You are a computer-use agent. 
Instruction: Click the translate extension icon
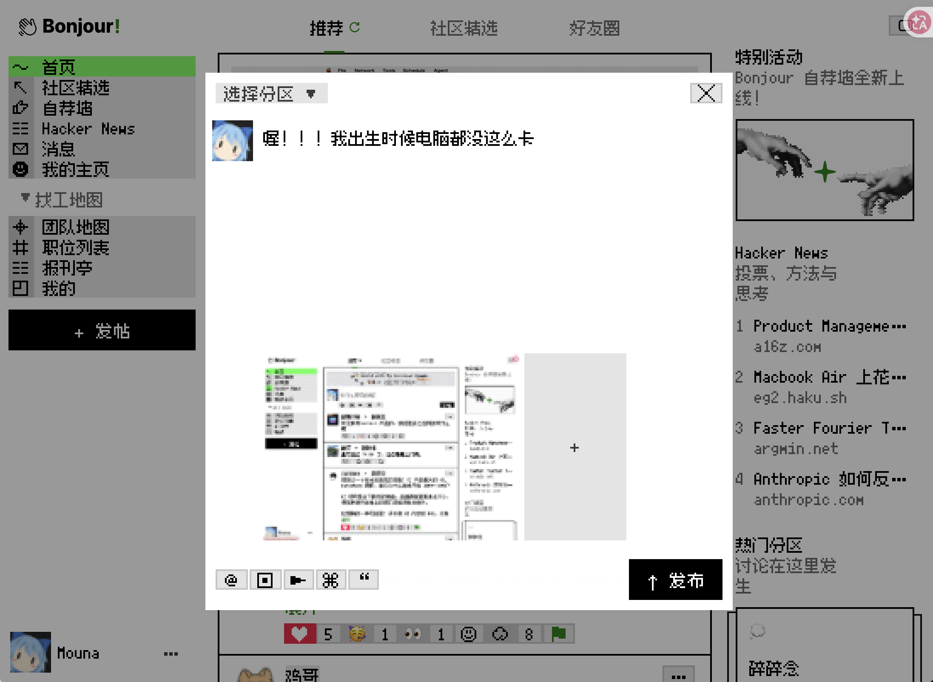[919, 23]
